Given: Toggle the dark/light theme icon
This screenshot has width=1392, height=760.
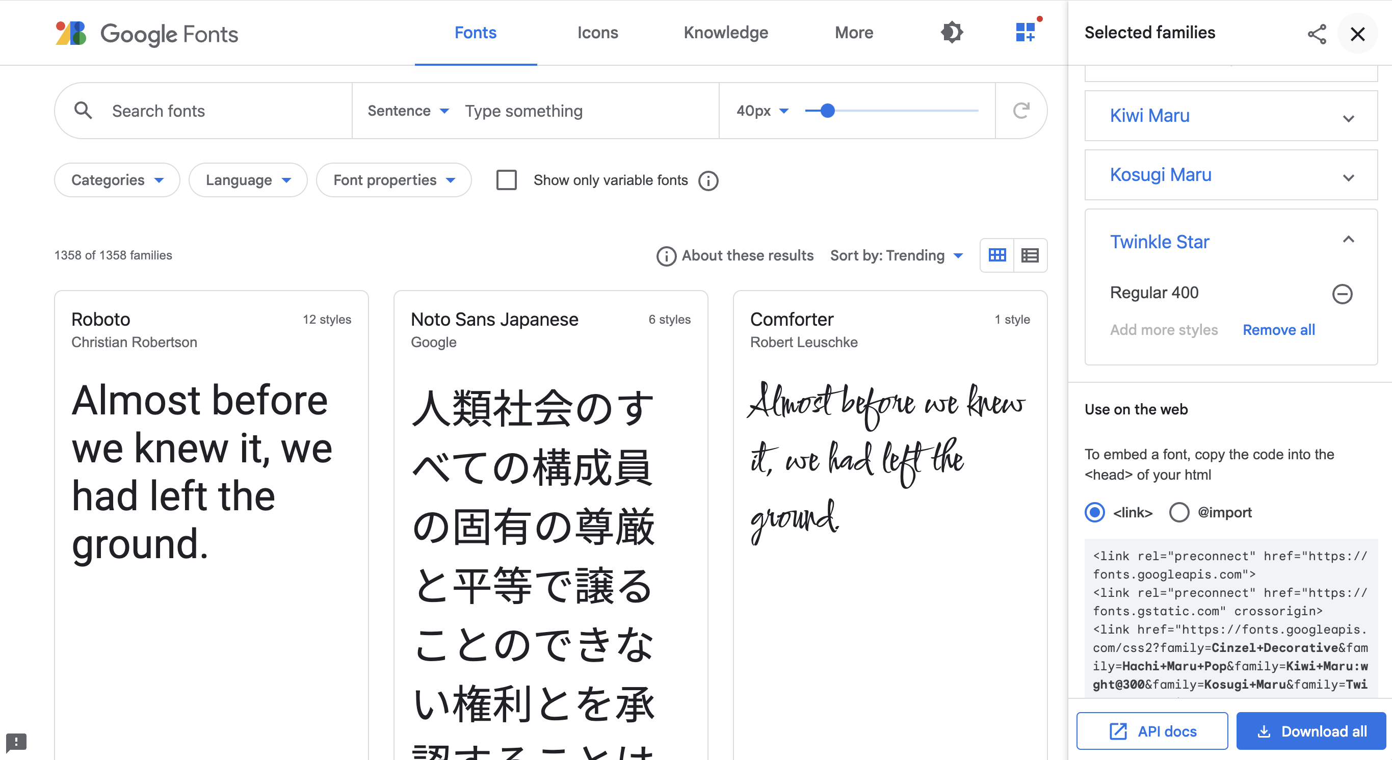Looking at the screenshot, I should [x=952, y=33].
